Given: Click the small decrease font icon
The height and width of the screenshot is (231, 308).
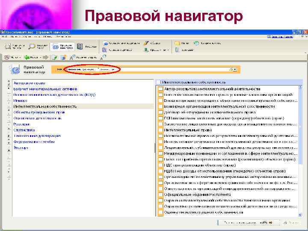Looking at the screenshot, I should point(103,57).
